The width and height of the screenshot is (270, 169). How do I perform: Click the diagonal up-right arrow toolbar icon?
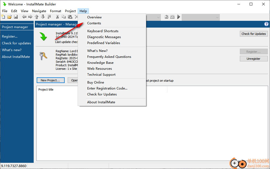pos(49,17)
